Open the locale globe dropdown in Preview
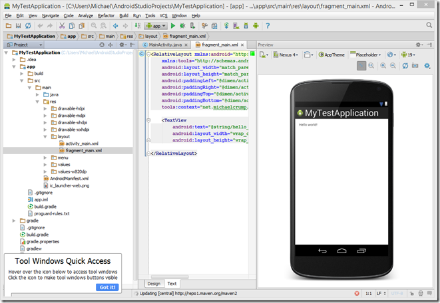440x303 pixels. [391, 54]
